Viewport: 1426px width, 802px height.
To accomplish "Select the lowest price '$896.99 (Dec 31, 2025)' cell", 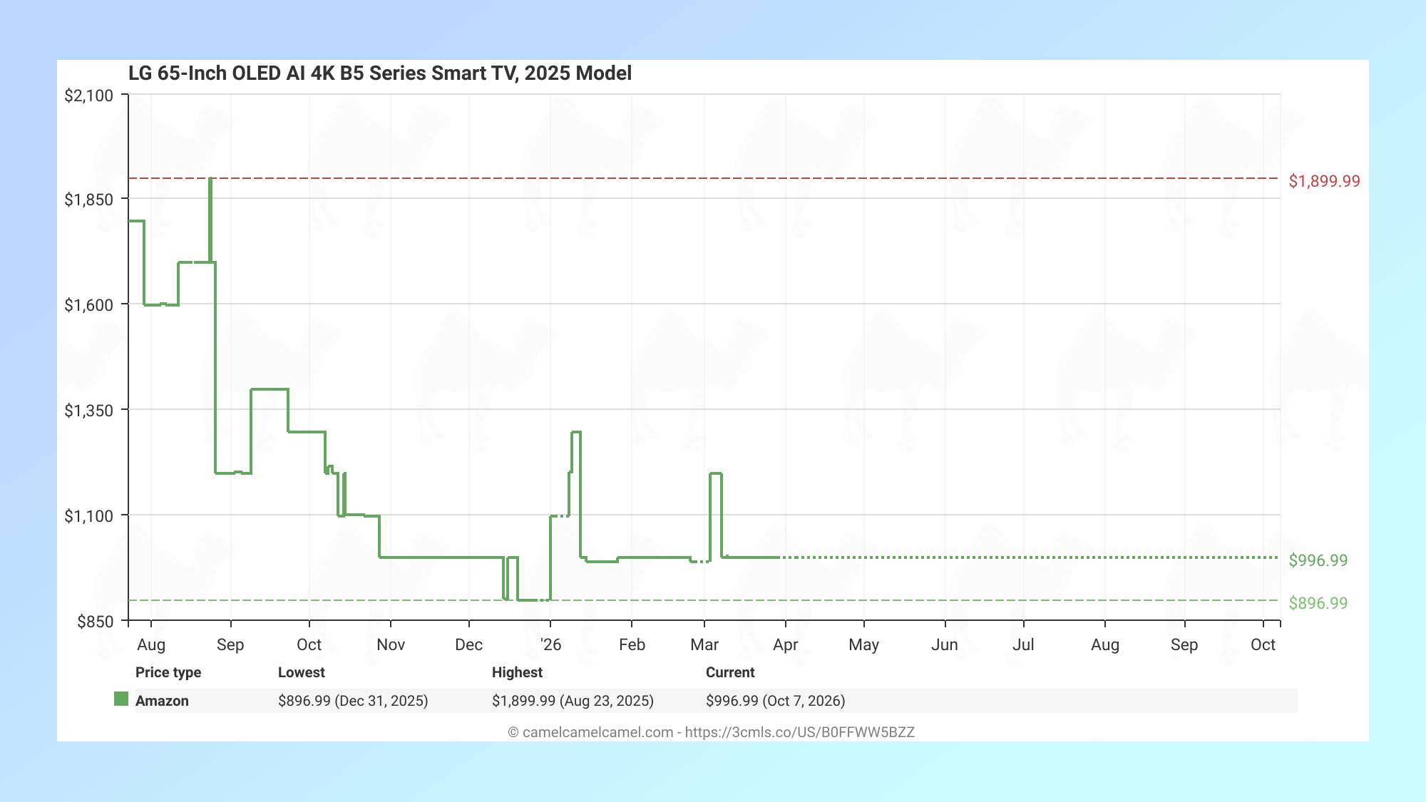I will click(353, 701).
